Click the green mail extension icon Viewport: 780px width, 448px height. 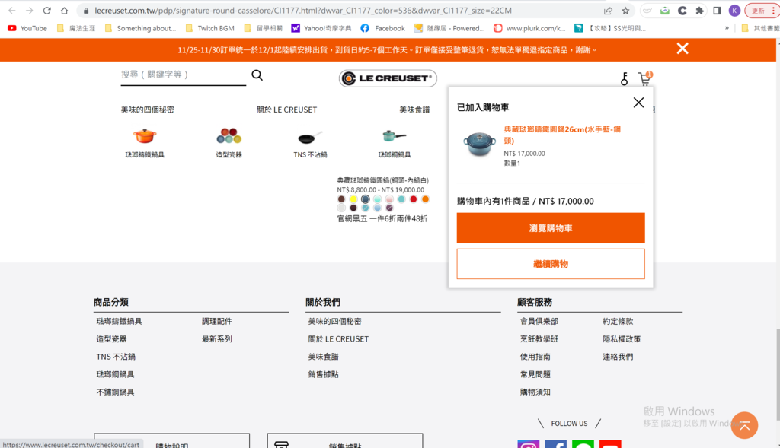point(664,11)
